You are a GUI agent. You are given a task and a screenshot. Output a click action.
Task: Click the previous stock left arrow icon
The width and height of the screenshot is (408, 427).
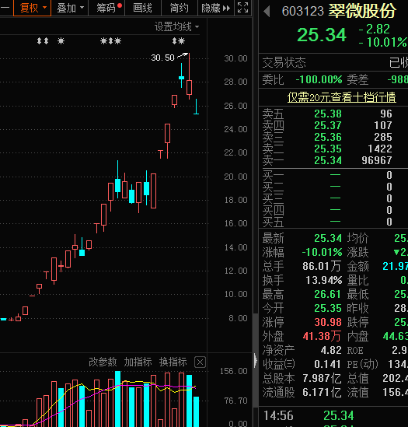267,12
